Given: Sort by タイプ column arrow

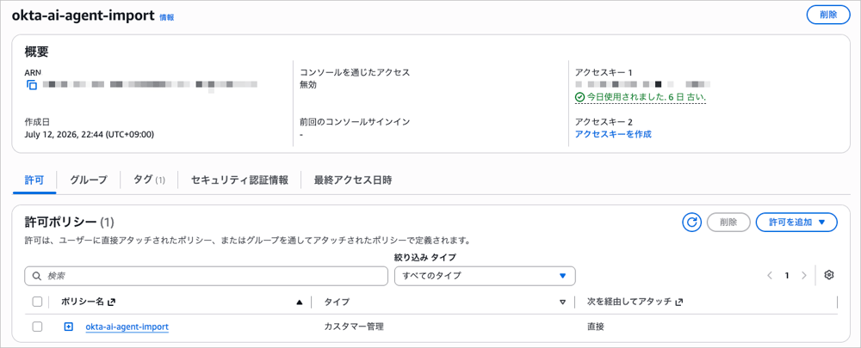Looking at the screenshot, I should 562,302.
